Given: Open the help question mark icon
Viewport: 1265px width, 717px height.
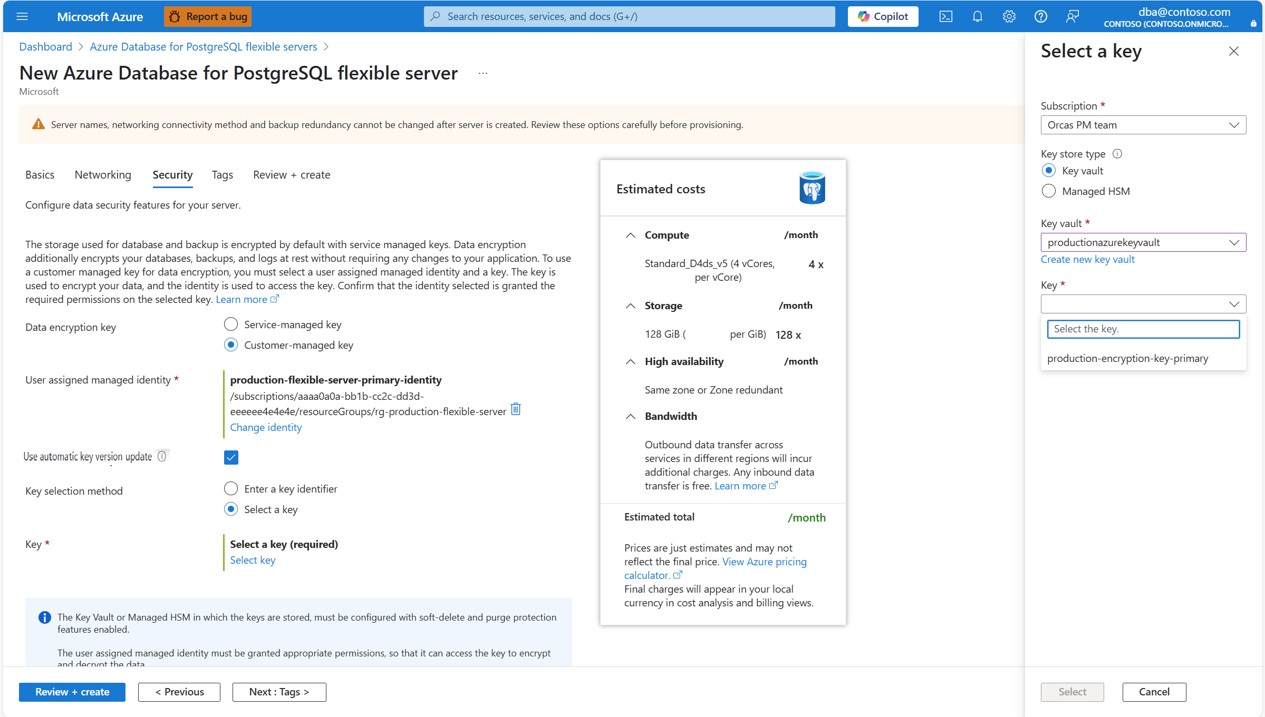Looking at the screenshot, I should click(x=1040, y=16).
